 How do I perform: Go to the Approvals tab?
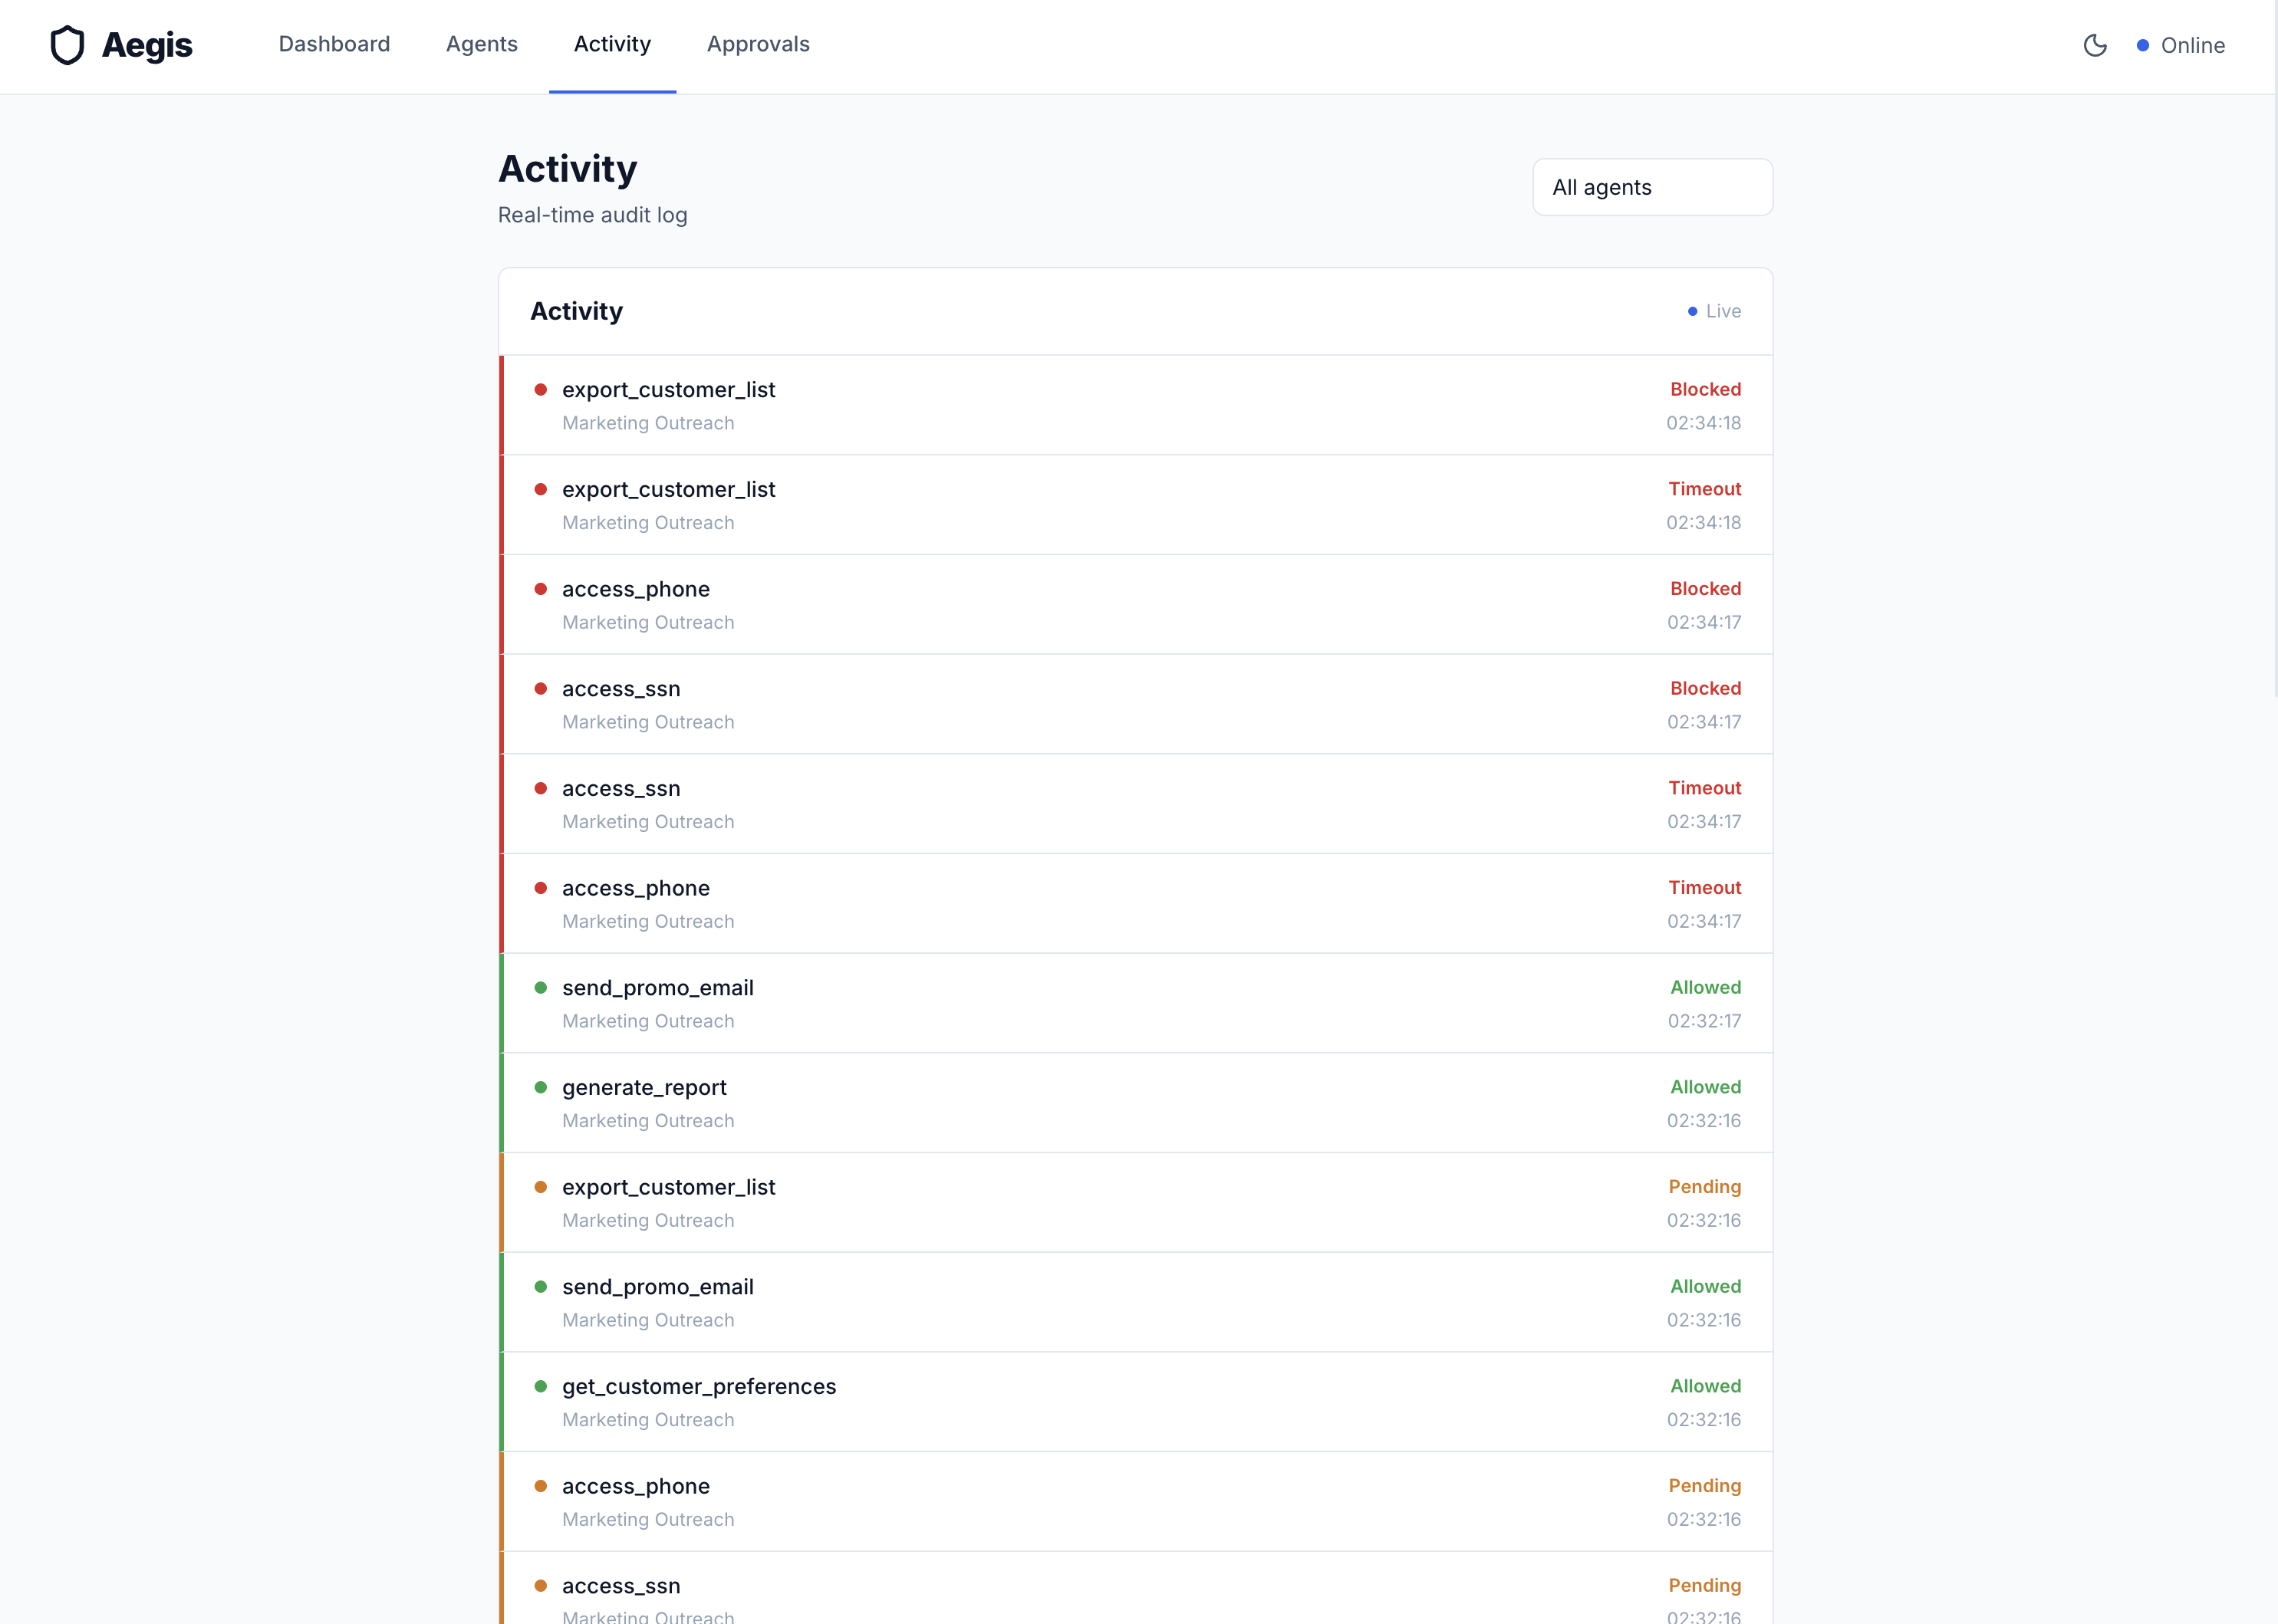click(x=757, y=44)
